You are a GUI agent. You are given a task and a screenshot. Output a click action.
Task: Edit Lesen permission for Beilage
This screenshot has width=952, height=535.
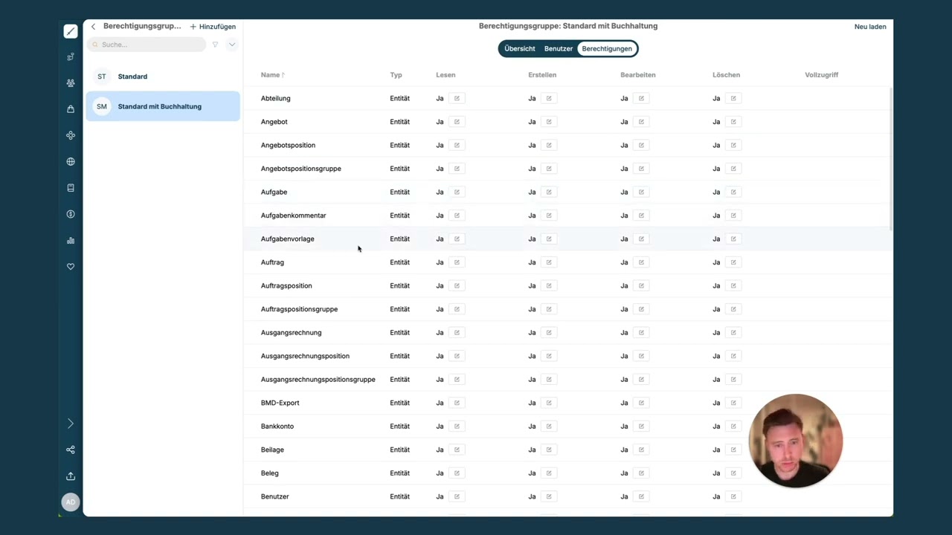(x=457, y=450)
